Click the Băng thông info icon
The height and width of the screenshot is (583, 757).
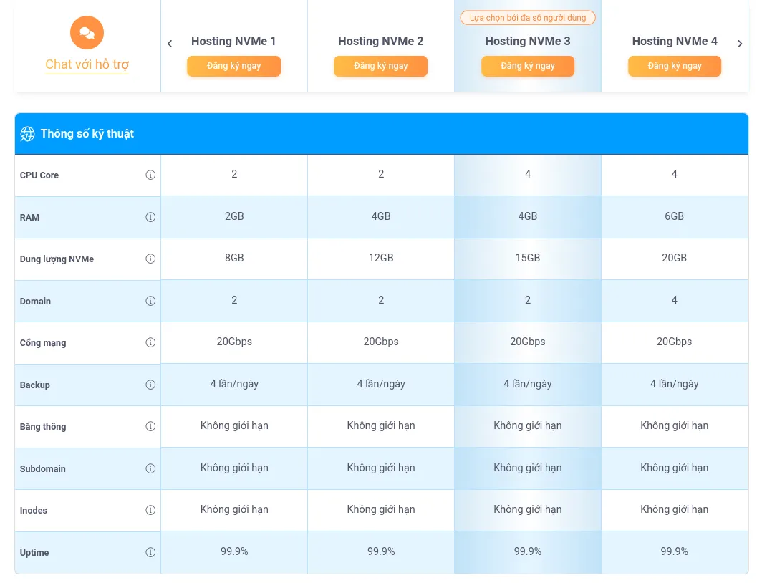(150, 426)
